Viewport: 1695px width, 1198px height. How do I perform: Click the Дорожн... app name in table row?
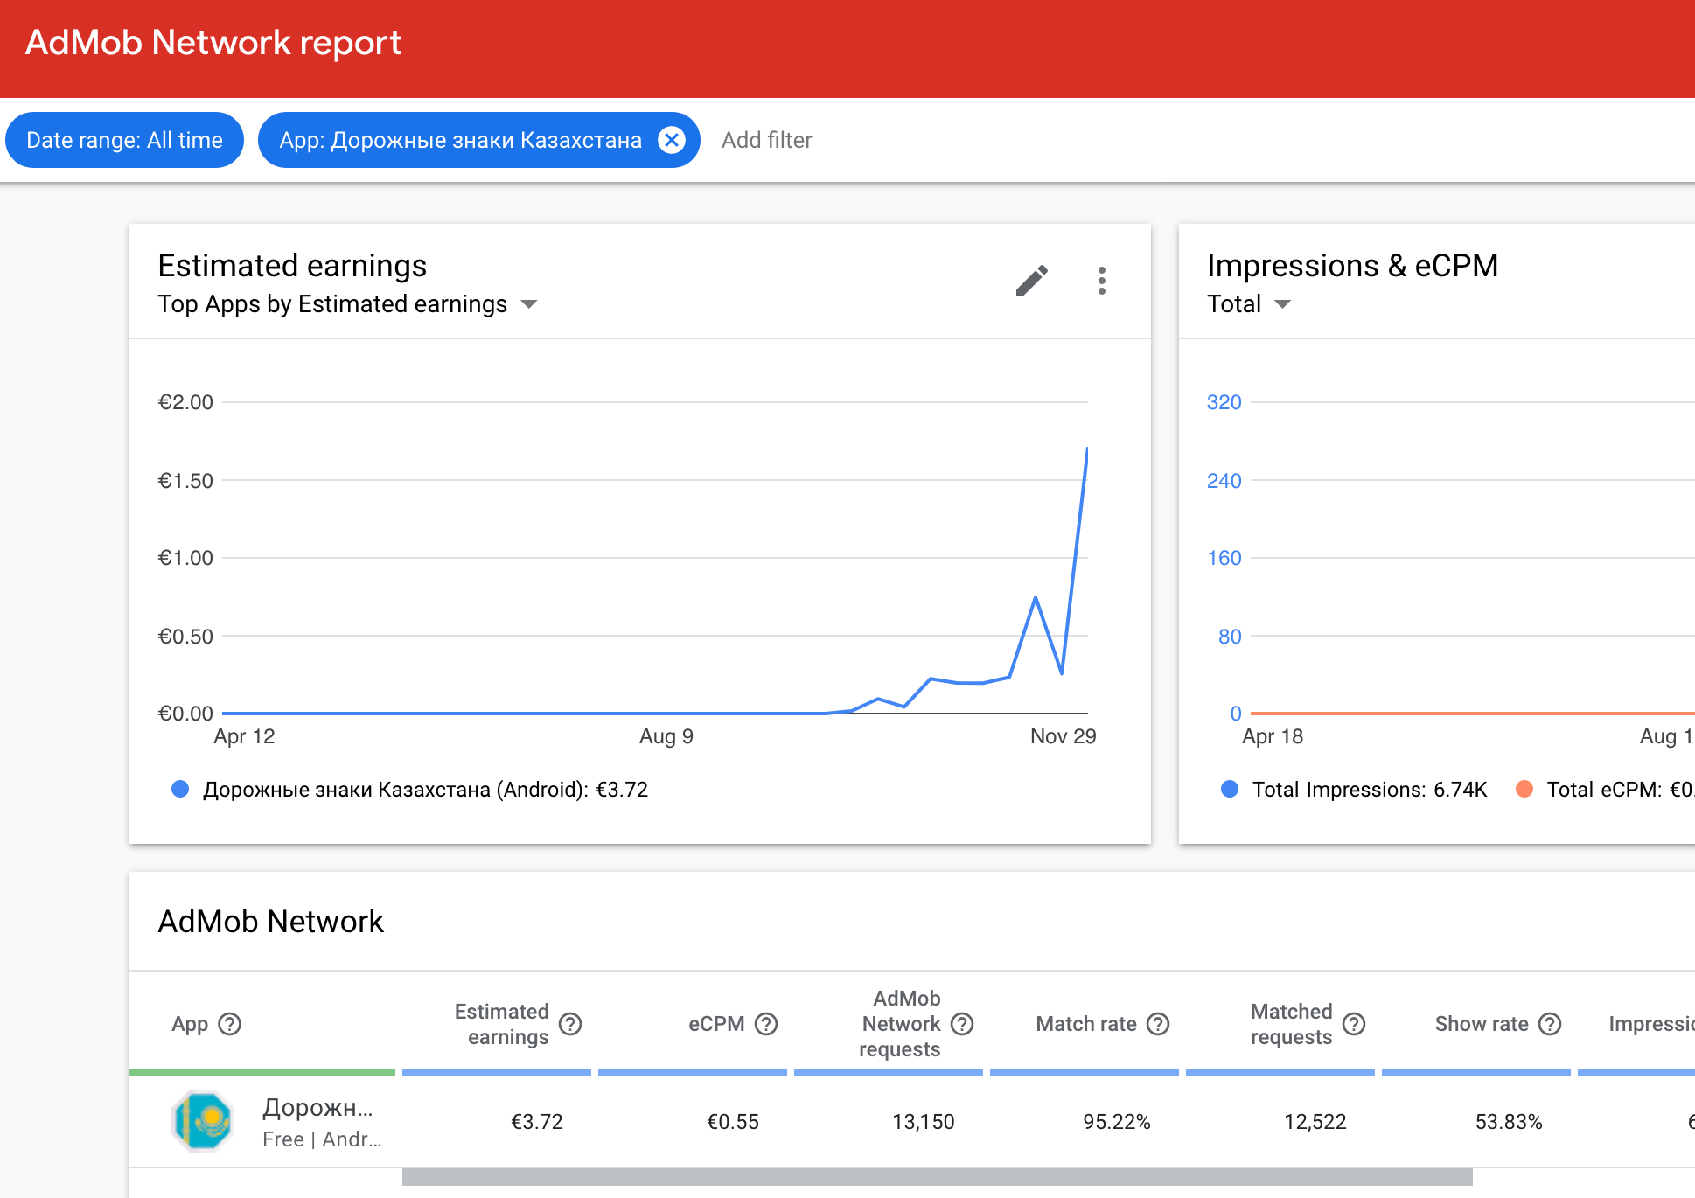pyautogui.click(x=317, y=1108)
